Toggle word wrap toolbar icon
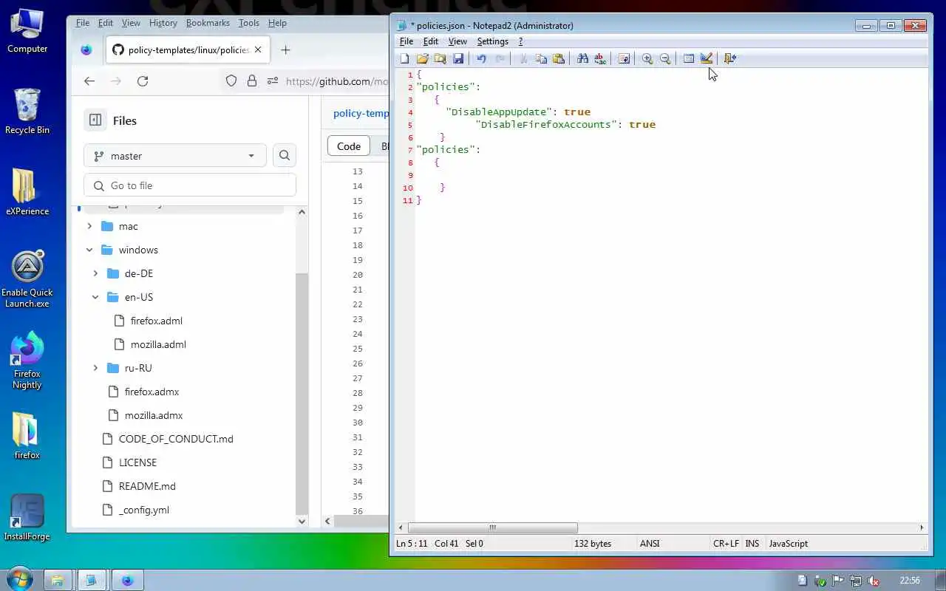Viewport: 946px width, 591px height. 624,58
